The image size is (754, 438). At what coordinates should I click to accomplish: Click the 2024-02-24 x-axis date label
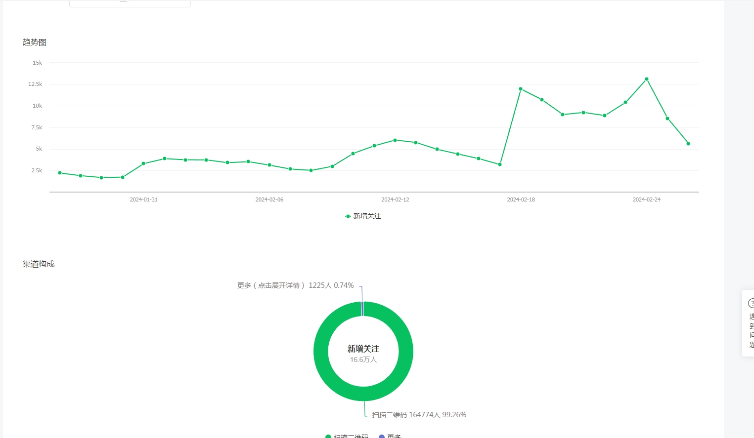(x=647, y=199)
